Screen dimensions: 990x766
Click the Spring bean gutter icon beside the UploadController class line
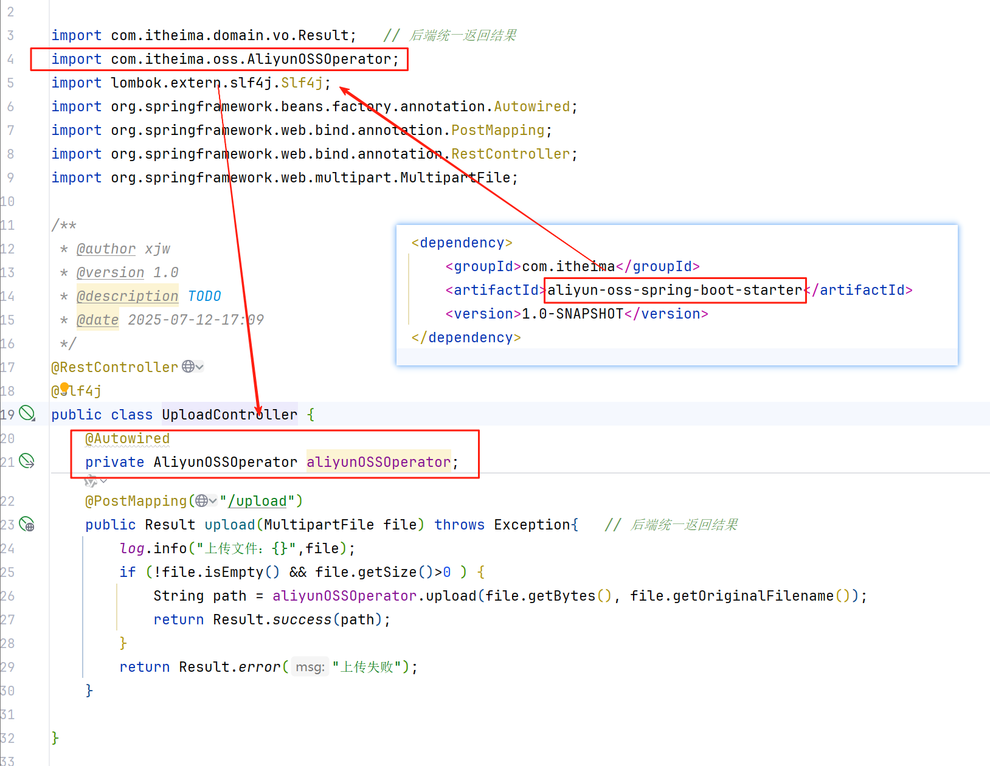(27, 413)
